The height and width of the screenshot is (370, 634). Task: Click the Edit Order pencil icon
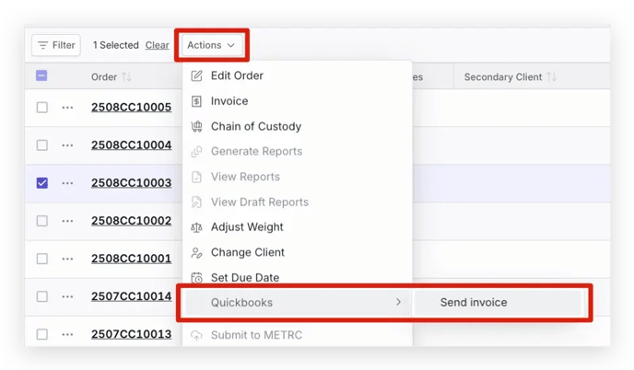(196, 75)
